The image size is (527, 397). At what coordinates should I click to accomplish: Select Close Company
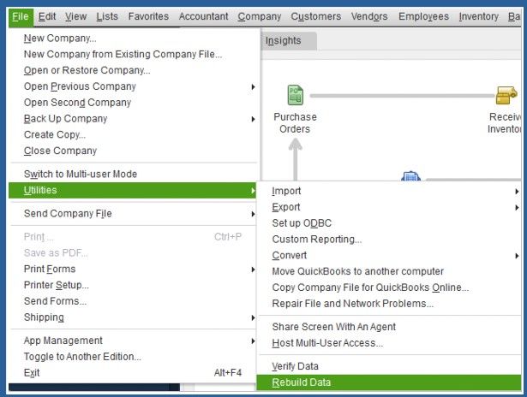(133, 151)
